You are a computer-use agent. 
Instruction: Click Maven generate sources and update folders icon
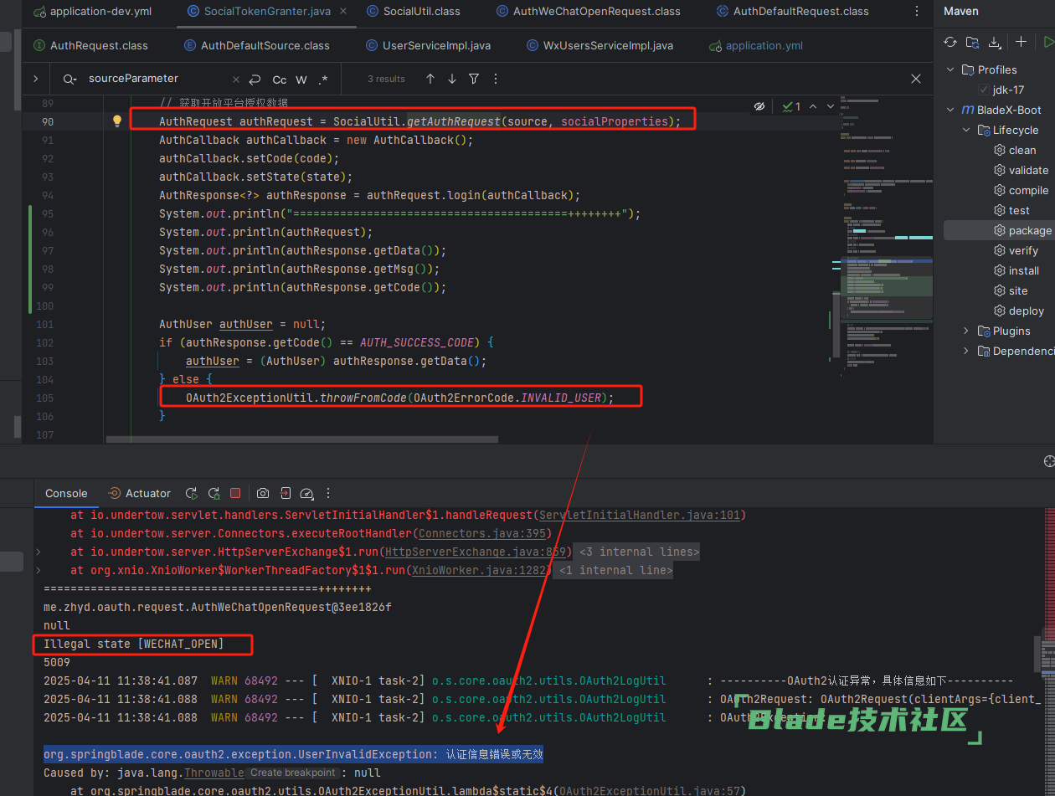[x=972, y=42]
